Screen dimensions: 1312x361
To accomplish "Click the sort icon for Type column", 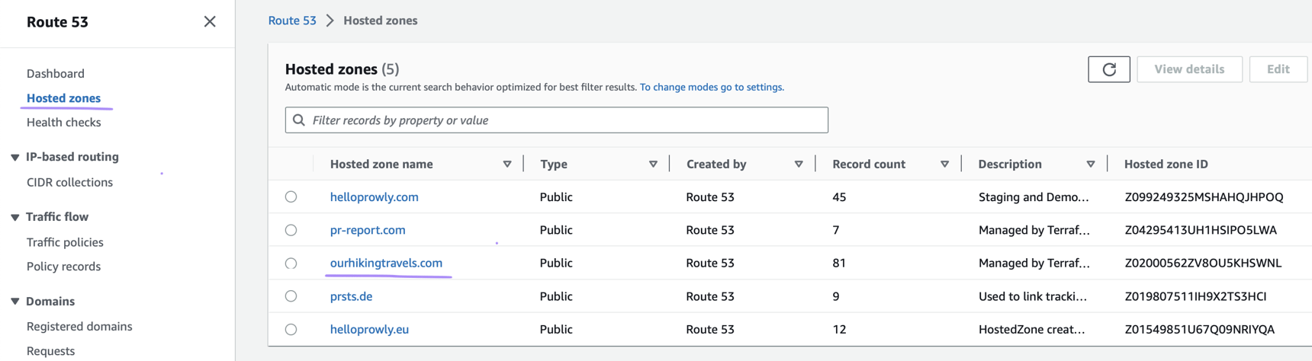I will point(653,165).
